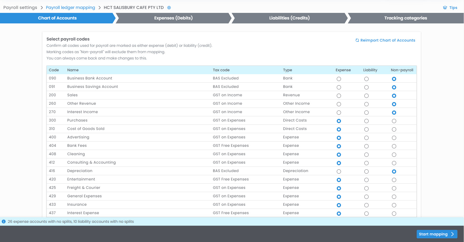Set Interest Expense to Non-payroll

point(394,214)
